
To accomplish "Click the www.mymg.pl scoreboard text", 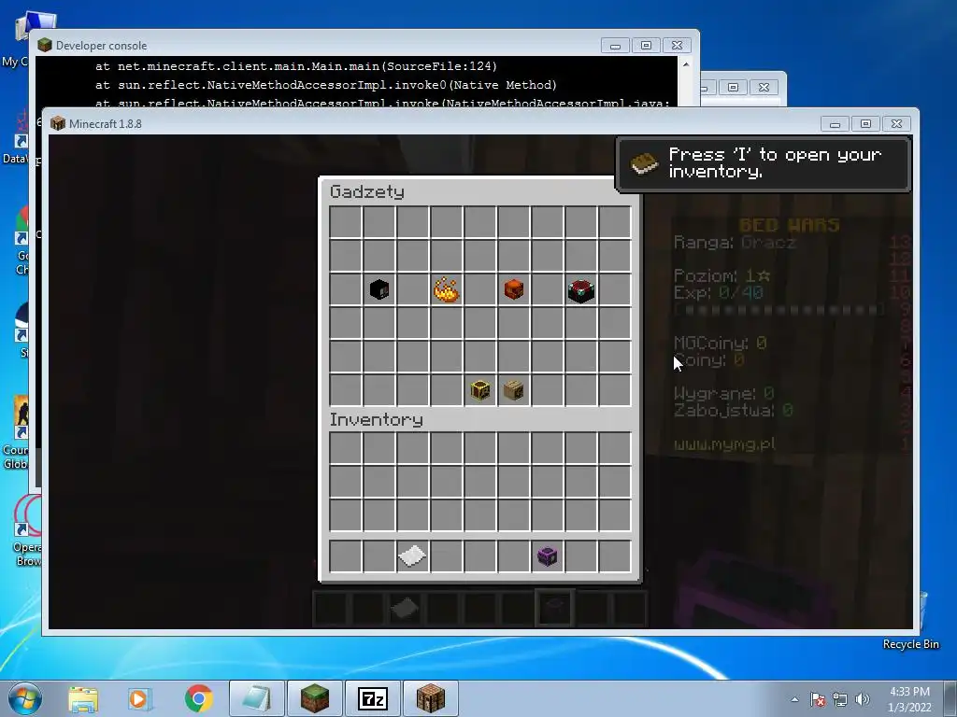I will [724, 444].
